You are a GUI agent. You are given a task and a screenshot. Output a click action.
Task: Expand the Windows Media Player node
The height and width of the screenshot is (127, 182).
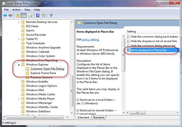point(19,99)
